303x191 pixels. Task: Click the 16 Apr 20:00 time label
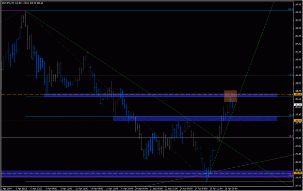pyautogui.click(x=127, y=189)
